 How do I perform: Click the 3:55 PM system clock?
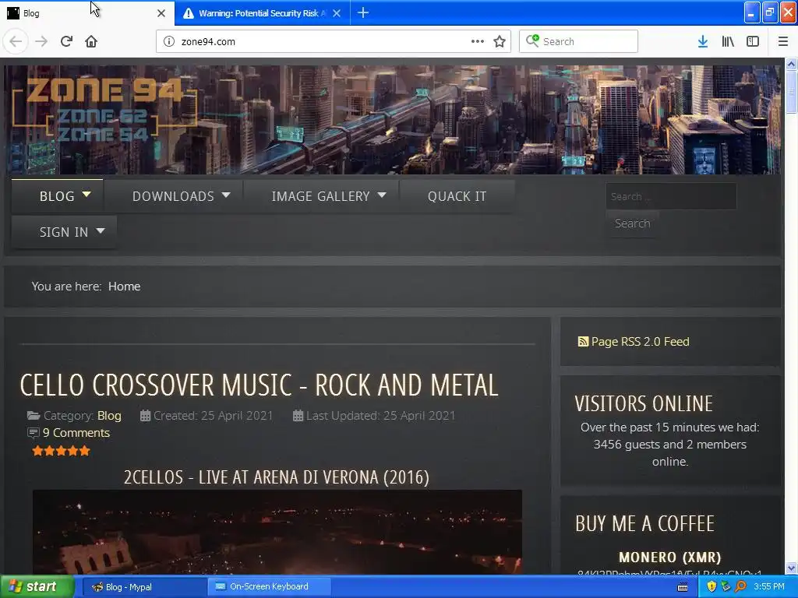point(769,587)
